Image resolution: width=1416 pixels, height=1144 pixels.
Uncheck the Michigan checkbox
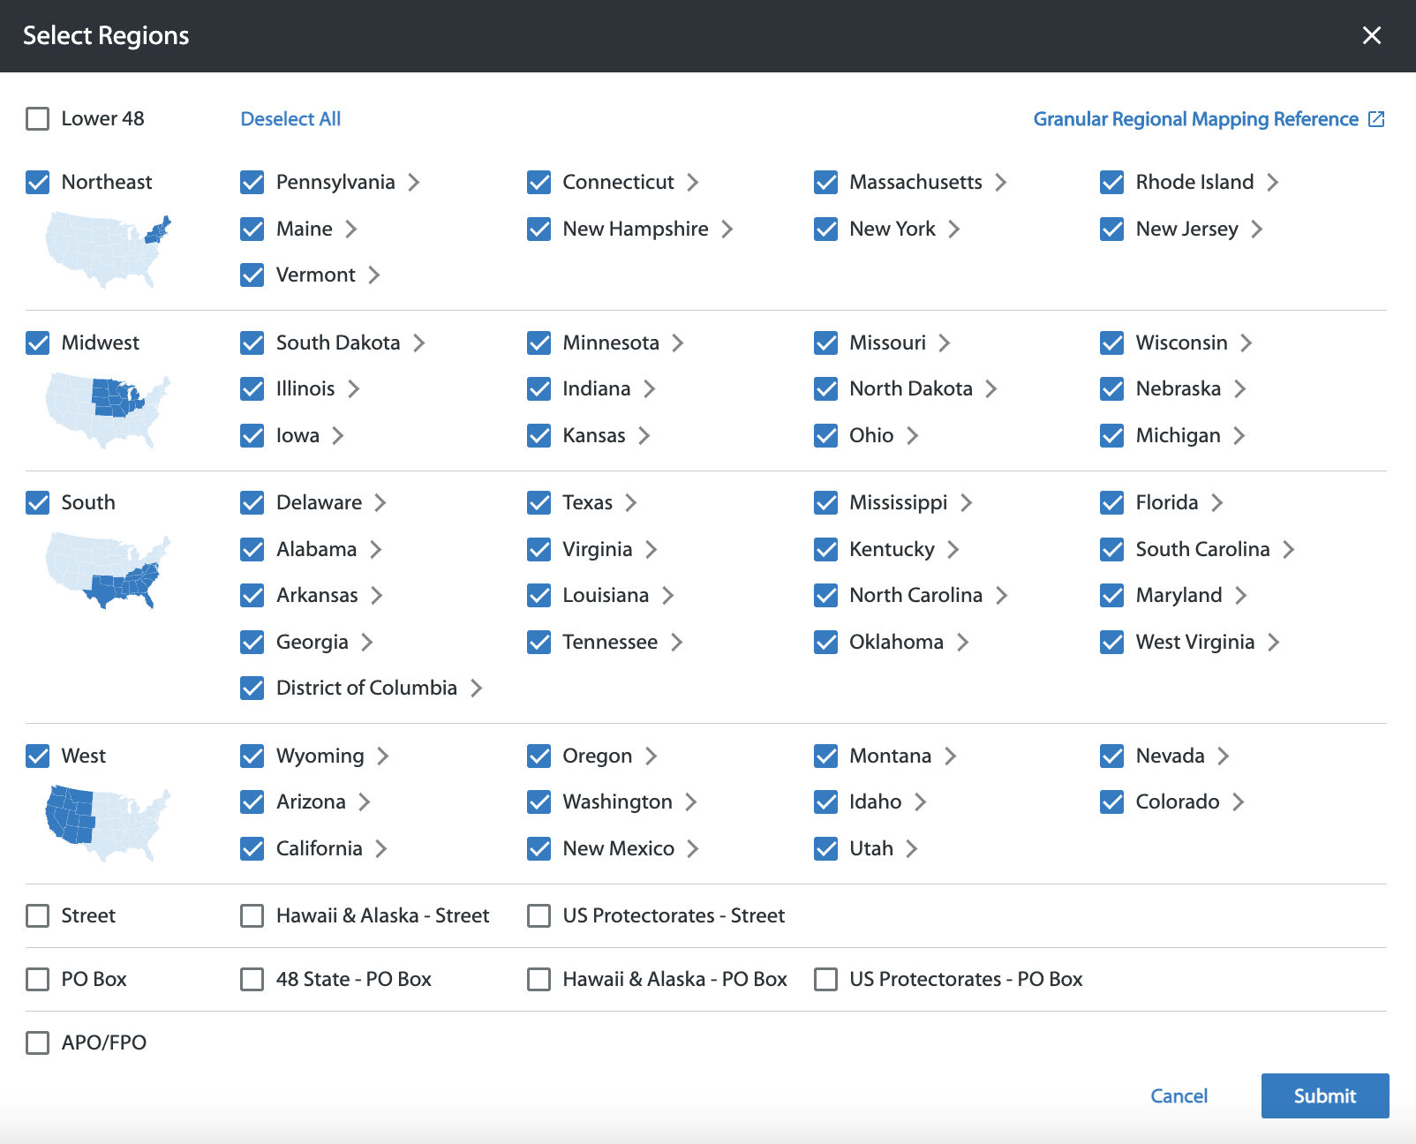1111,435
